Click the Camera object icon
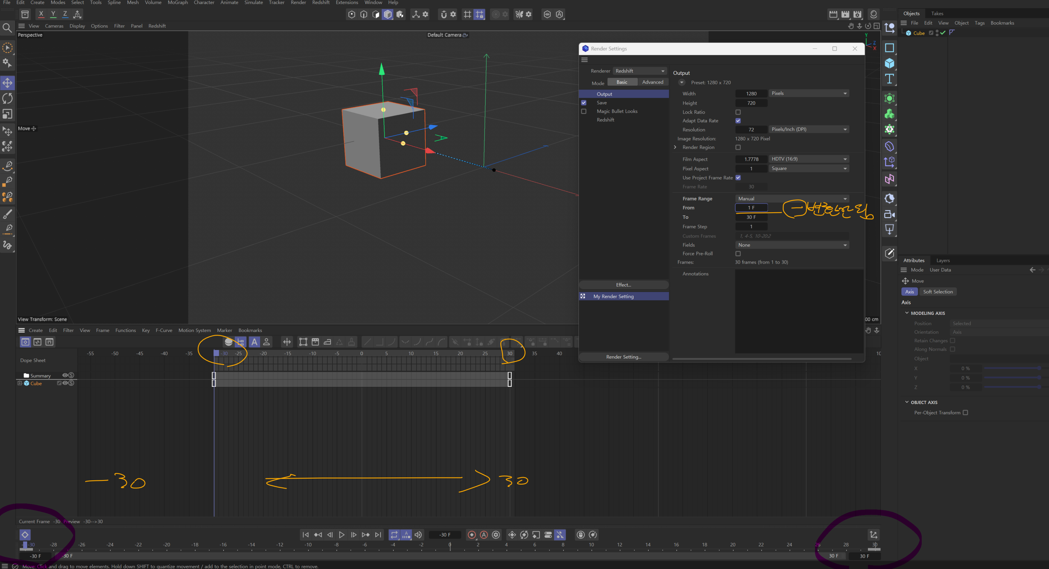This screenshot has height=569, width=1049. 889,214
